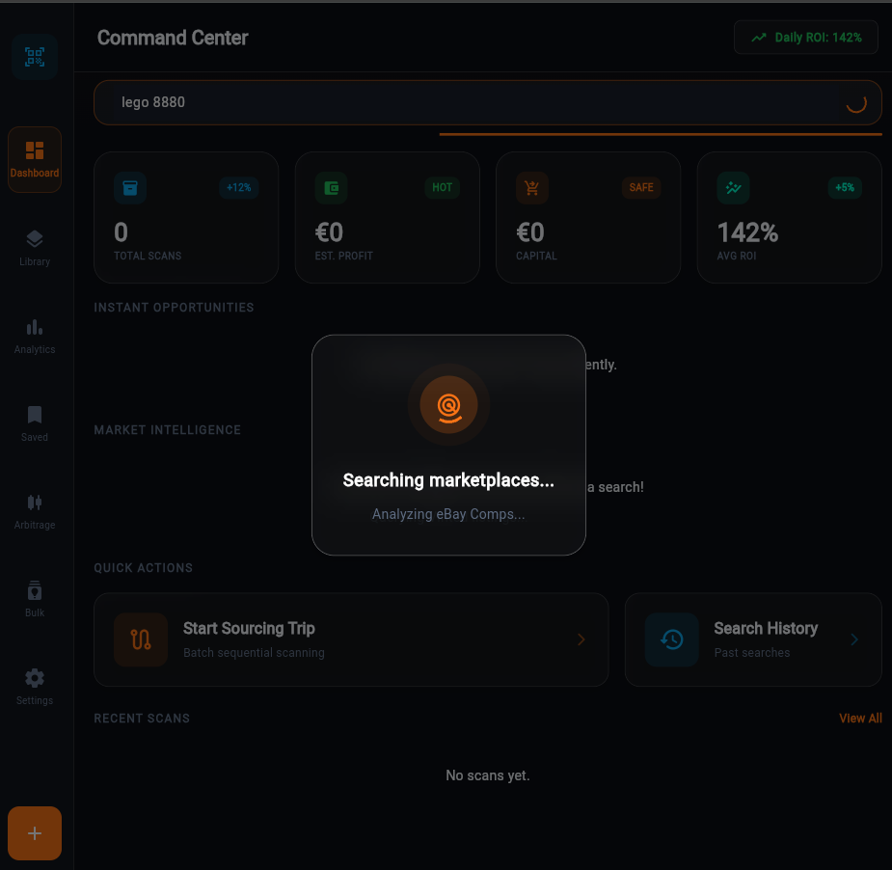
Task: Open the Library section
Action: [x=35, y=247]
